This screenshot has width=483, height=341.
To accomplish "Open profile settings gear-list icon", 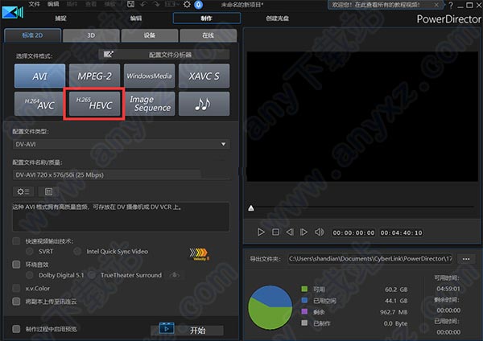I will coord(23,191).
